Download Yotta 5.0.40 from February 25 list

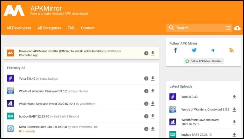(153, 78)
